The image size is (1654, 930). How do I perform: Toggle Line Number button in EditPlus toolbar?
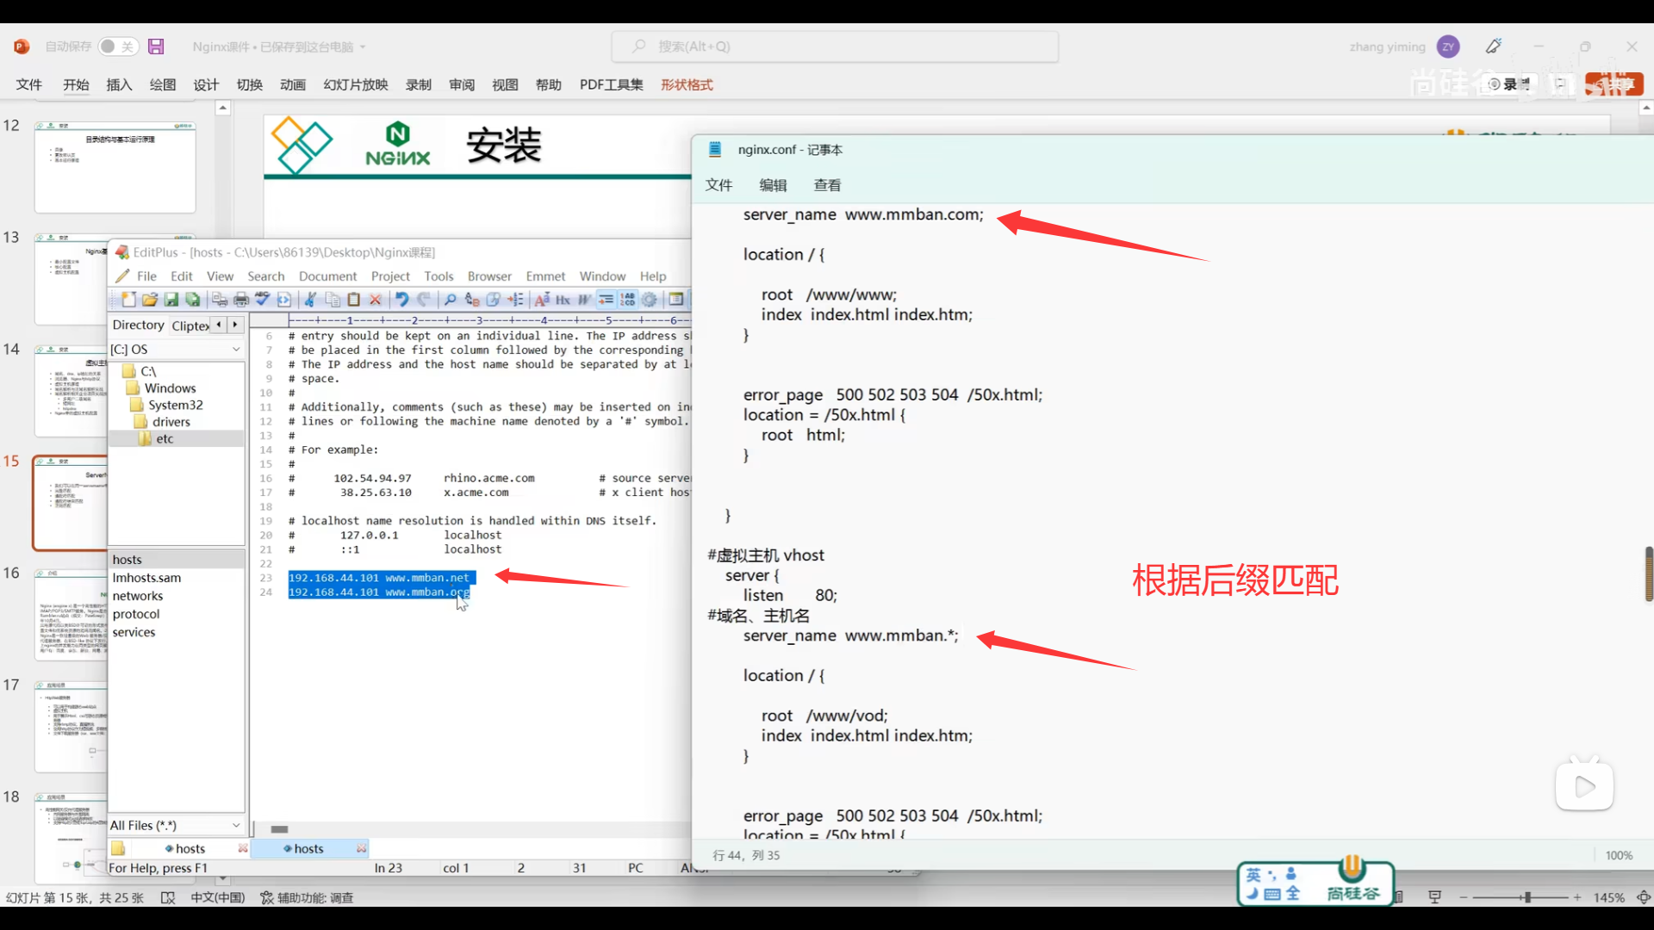pyautogui.click(x=628, y=300)
